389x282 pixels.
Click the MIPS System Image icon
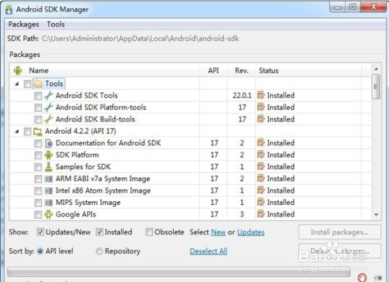coord(49,202)
